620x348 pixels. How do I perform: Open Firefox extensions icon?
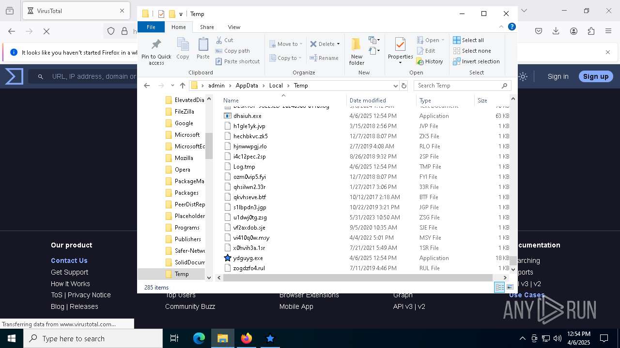[x=591, y=31]
